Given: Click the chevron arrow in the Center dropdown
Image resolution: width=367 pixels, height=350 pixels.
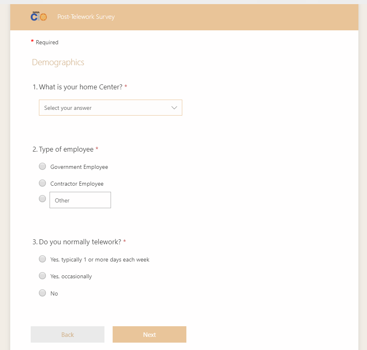Looking at the screenshot, I should point(174,108).
